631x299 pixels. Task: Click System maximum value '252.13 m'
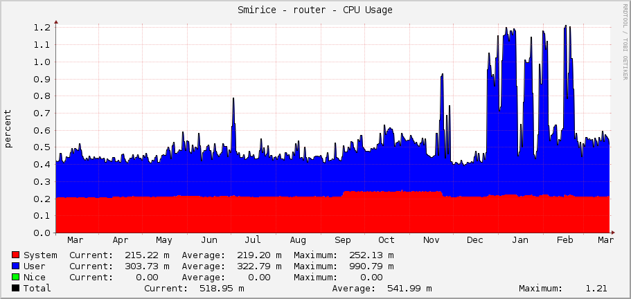point(372,255)
